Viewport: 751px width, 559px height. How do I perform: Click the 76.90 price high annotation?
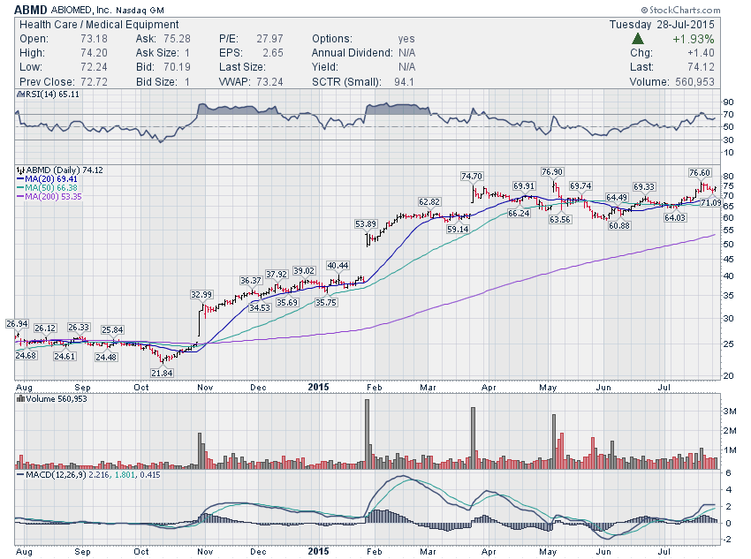(551, 172)
